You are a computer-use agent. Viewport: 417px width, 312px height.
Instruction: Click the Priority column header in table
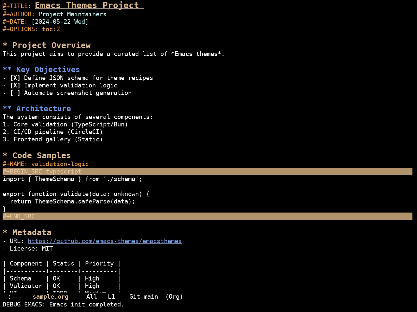[x=99, y=264]
